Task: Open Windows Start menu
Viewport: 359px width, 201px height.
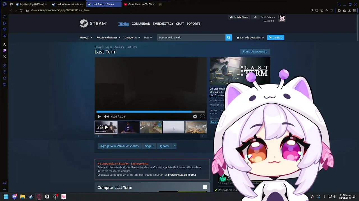Action: (x=6, y=197)
